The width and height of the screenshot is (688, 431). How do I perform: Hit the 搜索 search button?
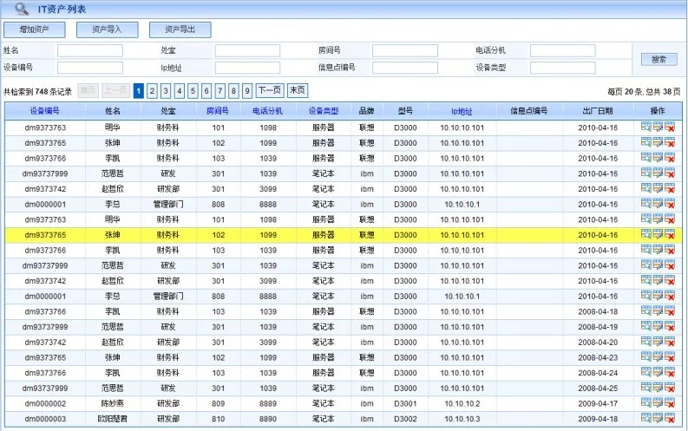click(659, 59)
